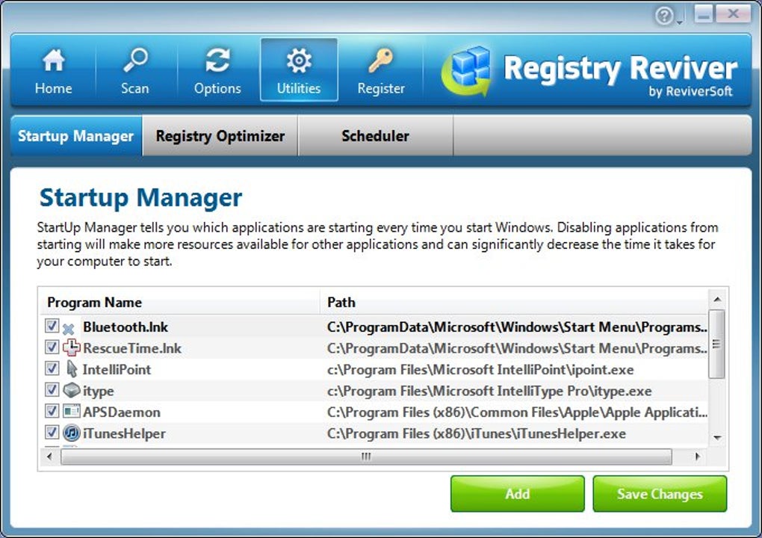Click the horizontal scrollbar right arrow
The width and height of the screenshot is (762, 538).
pyautogui.click(x=698, y=457)
